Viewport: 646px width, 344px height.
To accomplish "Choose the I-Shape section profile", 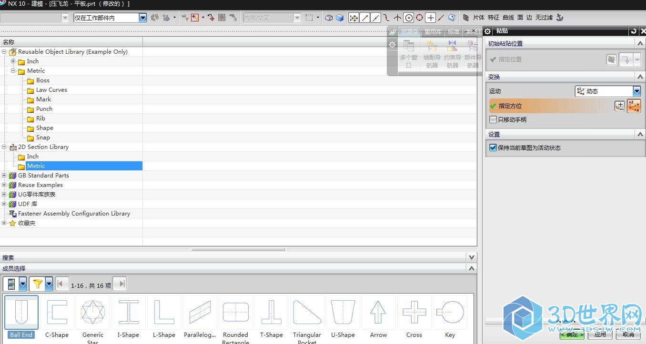I will (x=129, y=312).
